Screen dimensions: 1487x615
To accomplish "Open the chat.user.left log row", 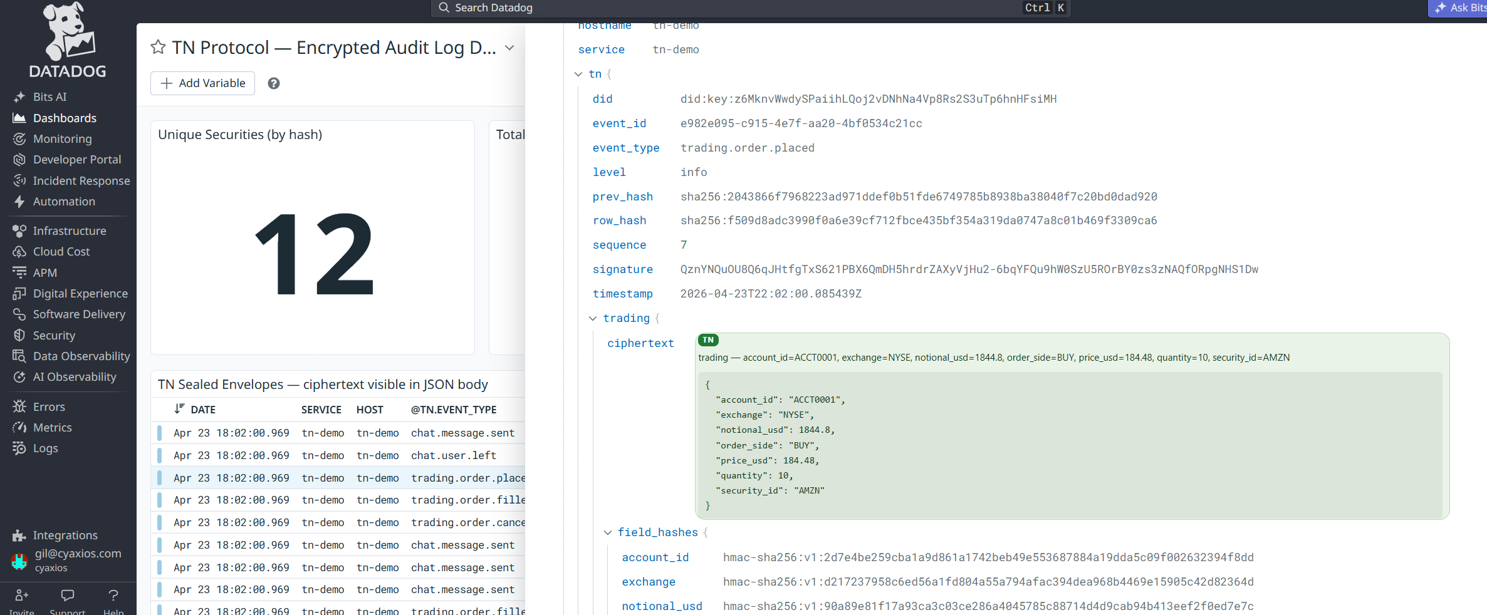I will (338, 455).
